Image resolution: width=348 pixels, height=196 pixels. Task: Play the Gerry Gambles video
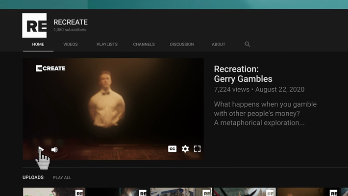click(x=41, y=149)
